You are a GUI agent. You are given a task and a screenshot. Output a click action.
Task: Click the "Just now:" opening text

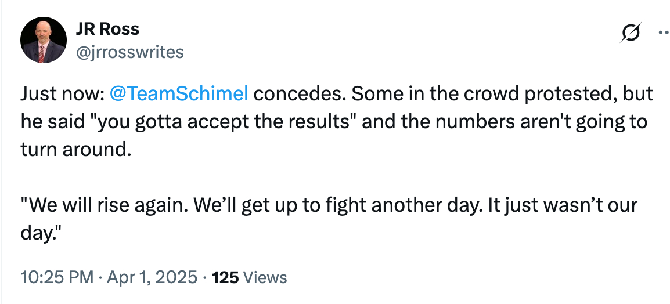[x=62, y=94]
